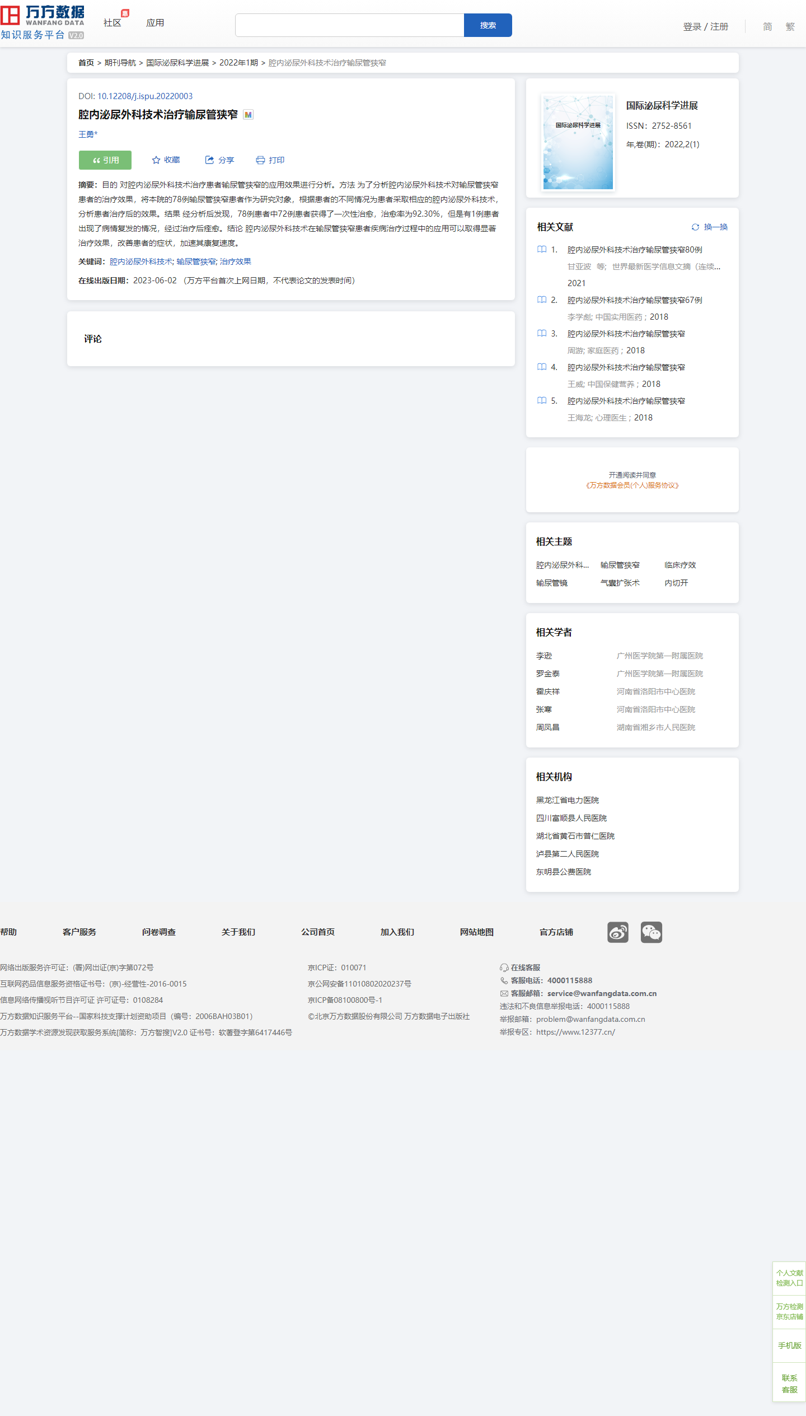Click book icon for related article 1

point(542,250)
